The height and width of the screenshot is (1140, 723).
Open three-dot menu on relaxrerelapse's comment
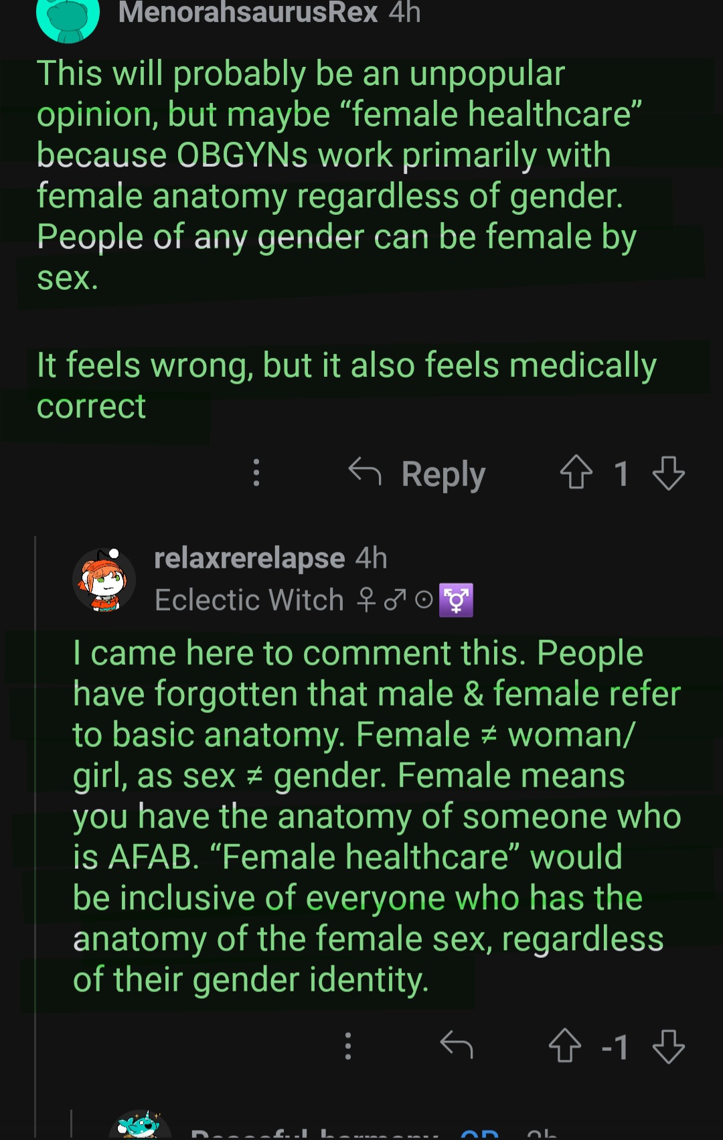tap(347, 1046)
